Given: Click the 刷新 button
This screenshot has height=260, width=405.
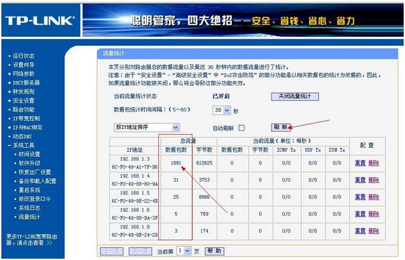Looking at the screenshot, I should (x=281, y=127).
